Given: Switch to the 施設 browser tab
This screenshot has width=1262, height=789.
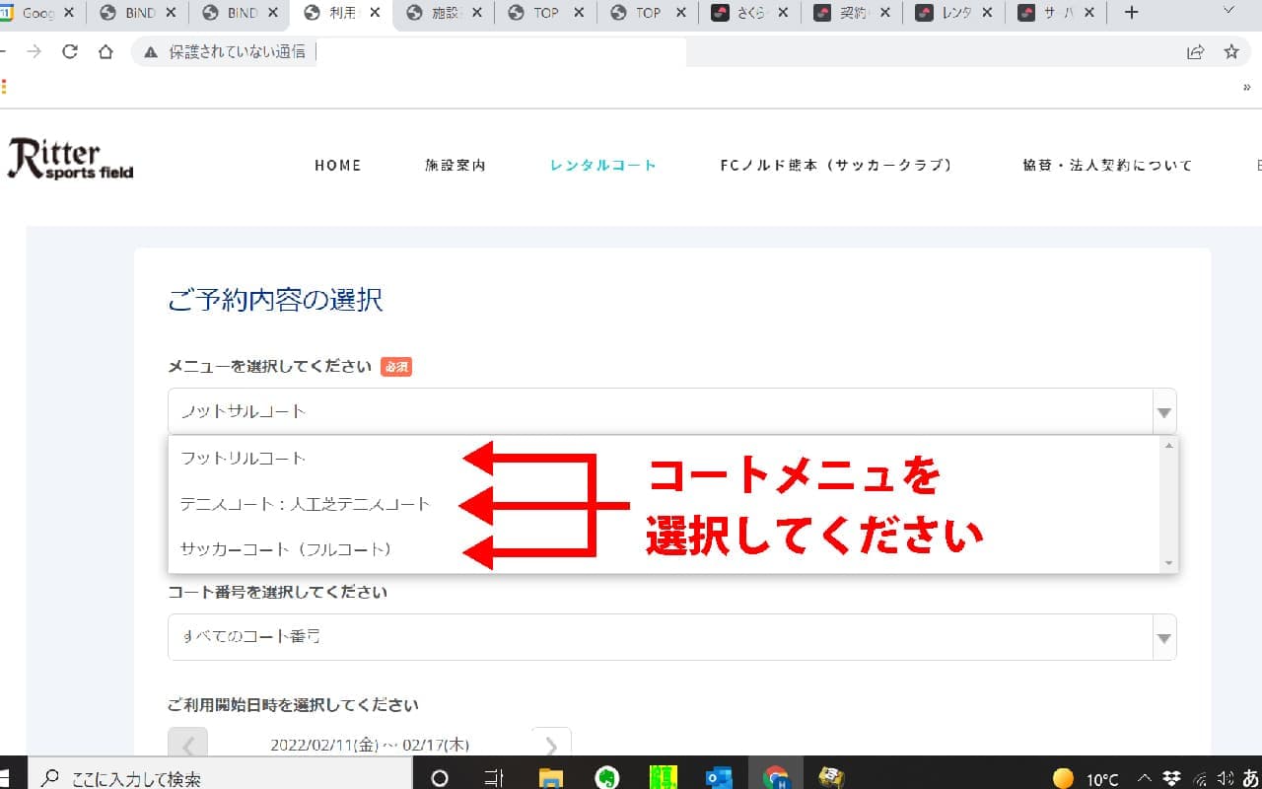Looking at the screenshot, I should coord(442,13).
